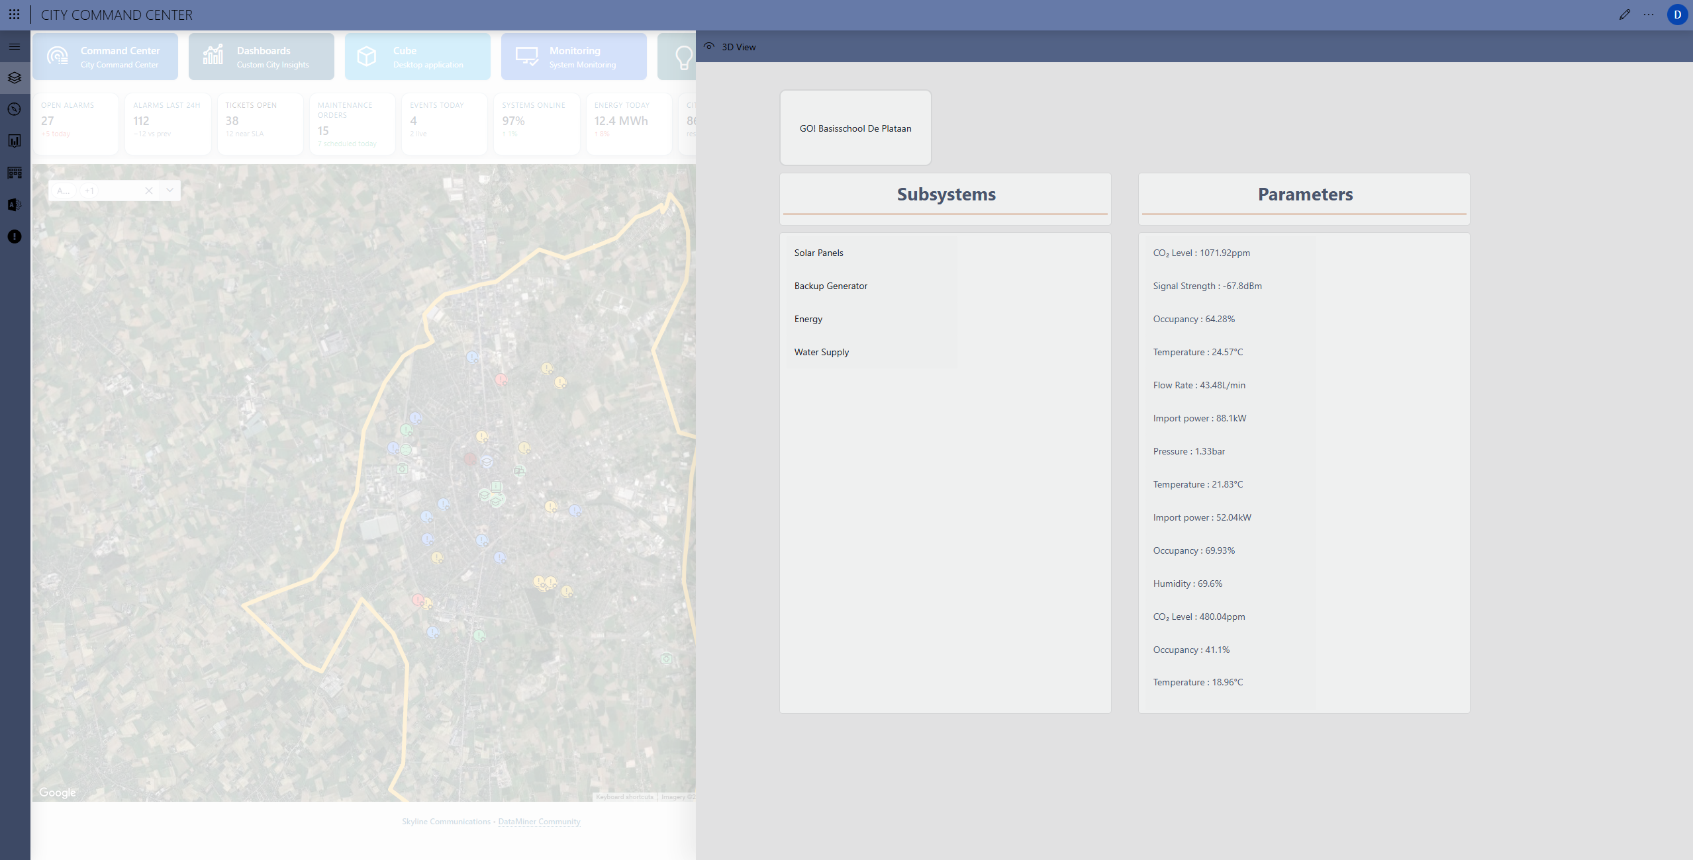1693x860 pixels.
Task: Click the bar chart report sidebar icon
Action: point(15,141)
